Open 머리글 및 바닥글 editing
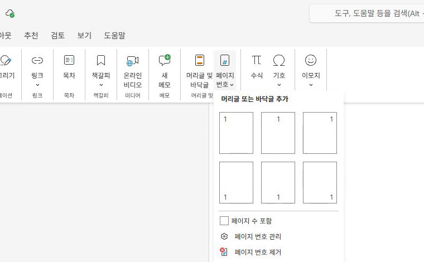 click(x=199, y=71)
